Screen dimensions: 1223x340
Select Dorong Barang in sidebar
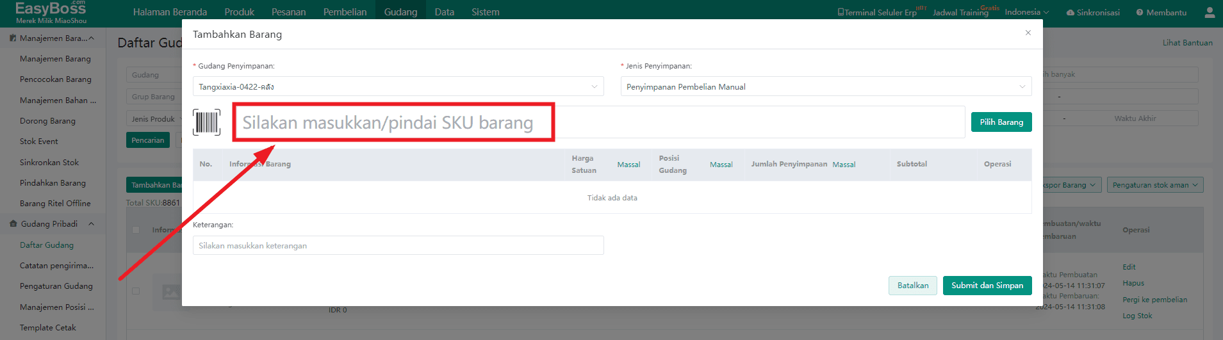(x=47, y=121)
